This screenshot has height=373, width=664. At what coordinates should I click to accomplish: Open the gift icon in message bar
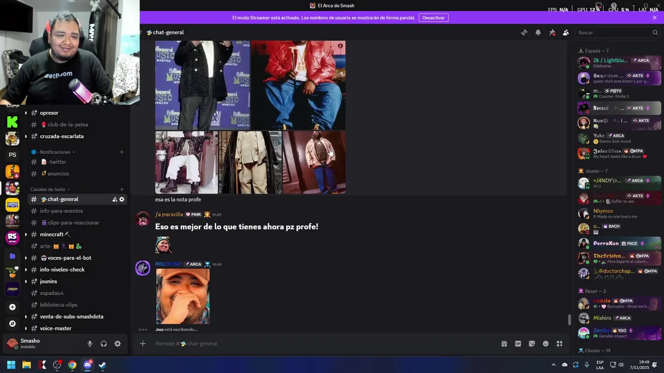coord(504,343)
